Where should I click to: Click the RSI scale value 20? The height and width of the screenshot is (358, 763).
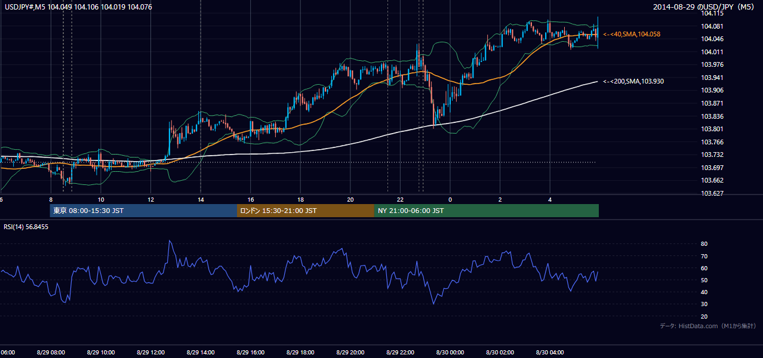point(704,316)
